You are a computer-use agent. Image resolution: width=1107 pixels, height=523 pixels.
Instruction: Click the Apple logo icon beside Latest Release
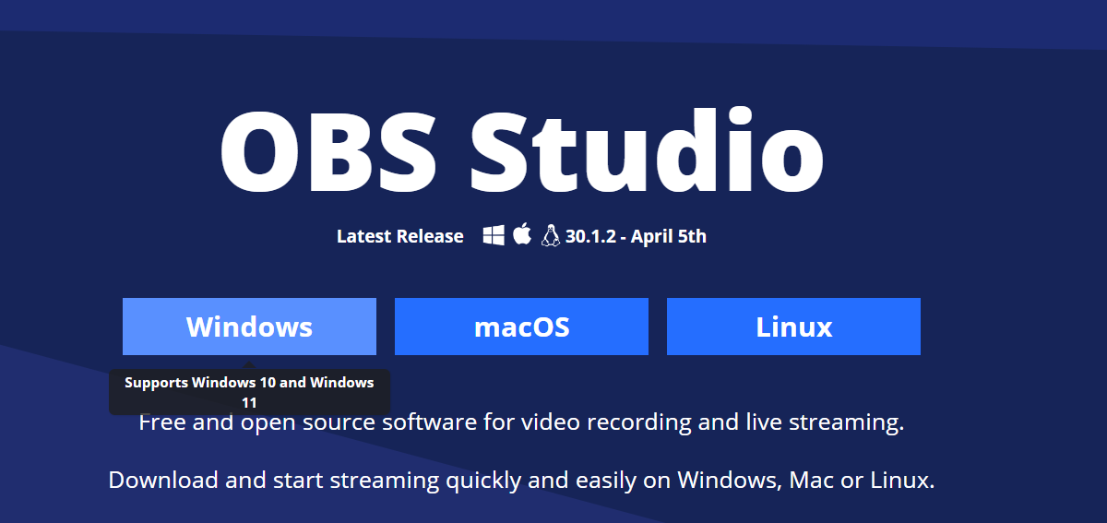522,234
